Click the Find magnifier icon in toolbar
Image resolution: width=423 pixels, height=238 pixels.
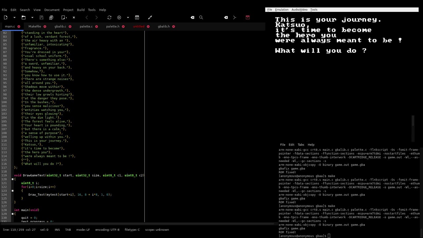coord(201,18)
